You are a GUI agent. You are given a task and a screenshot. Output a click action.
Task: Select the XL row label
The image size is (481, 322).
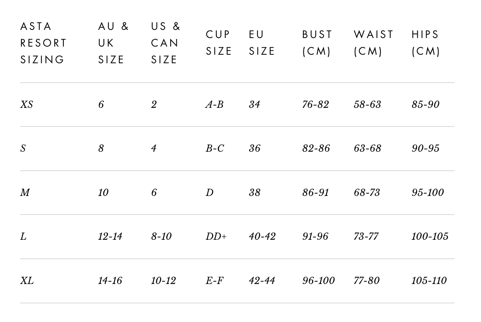click(x=27, y=281)
